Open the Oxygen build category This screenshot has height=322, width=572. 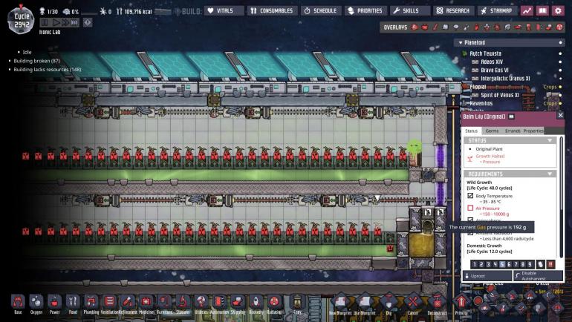point(36,303)
